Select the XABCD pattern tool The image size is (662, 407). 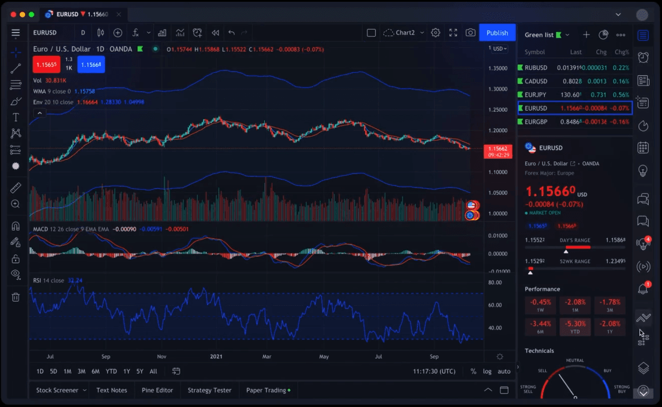[15, 133]
